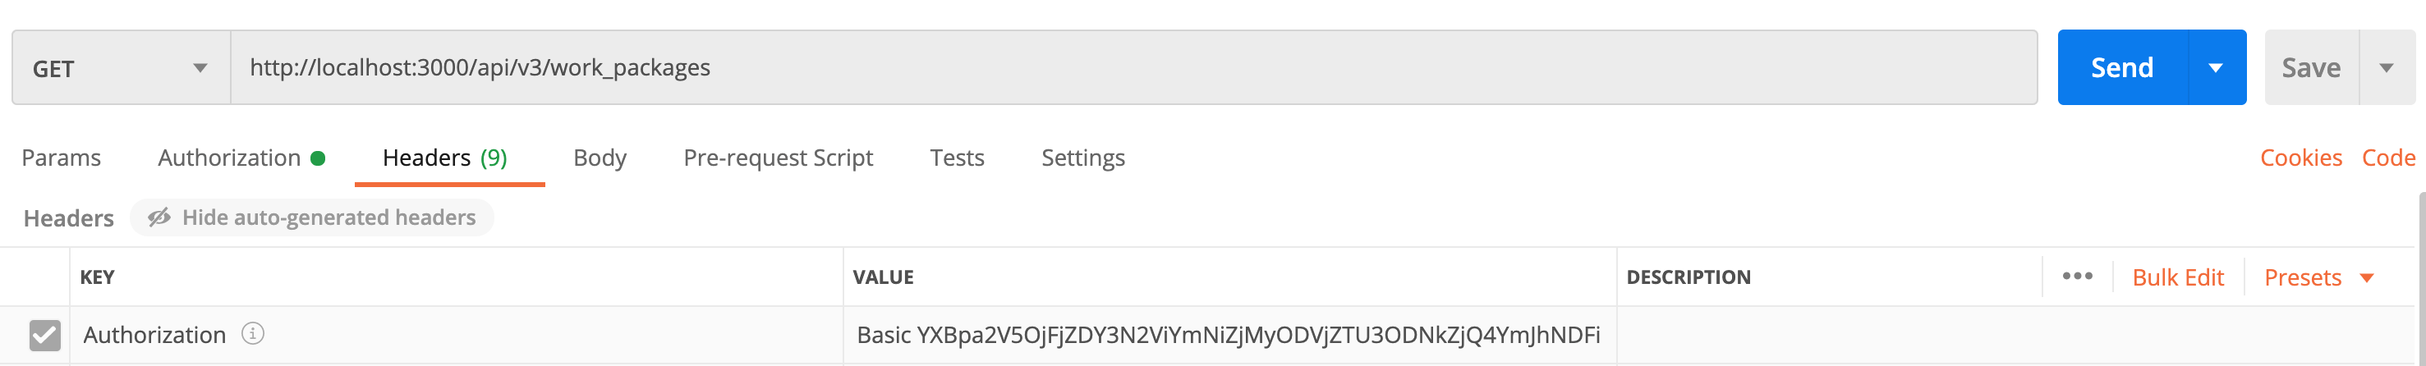Open the Tests tab
2426x366 pixels.
click(x=957, y=157)
